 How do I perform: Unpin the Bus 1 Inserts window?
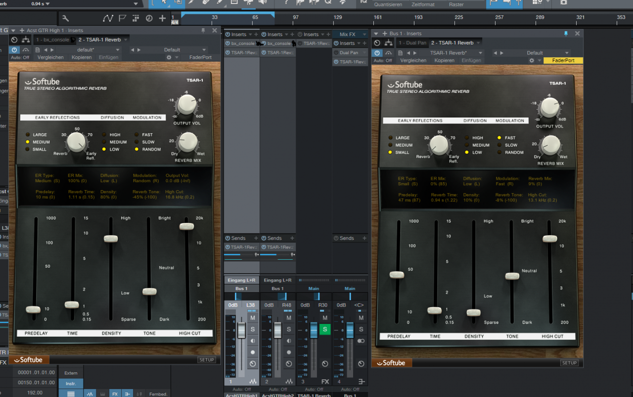[566, 34]
